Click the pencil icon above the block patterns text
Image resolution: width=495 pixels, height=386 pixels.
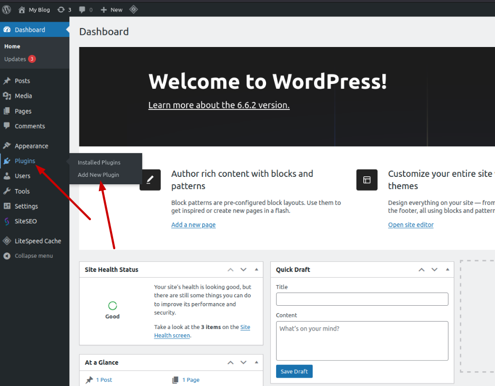150,180
